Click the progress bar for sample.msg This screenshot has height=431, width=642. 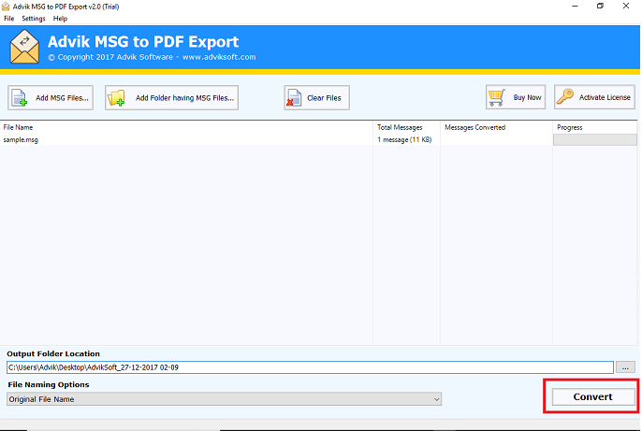[x=595, y=140]
